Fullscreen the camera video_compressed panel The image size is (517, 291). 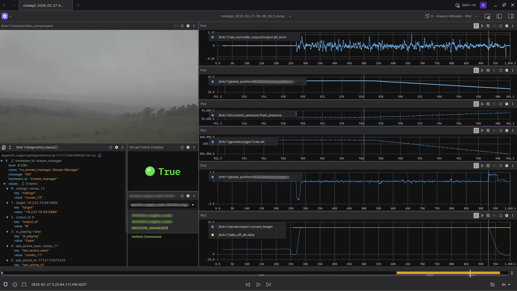[x=182, y=26]
